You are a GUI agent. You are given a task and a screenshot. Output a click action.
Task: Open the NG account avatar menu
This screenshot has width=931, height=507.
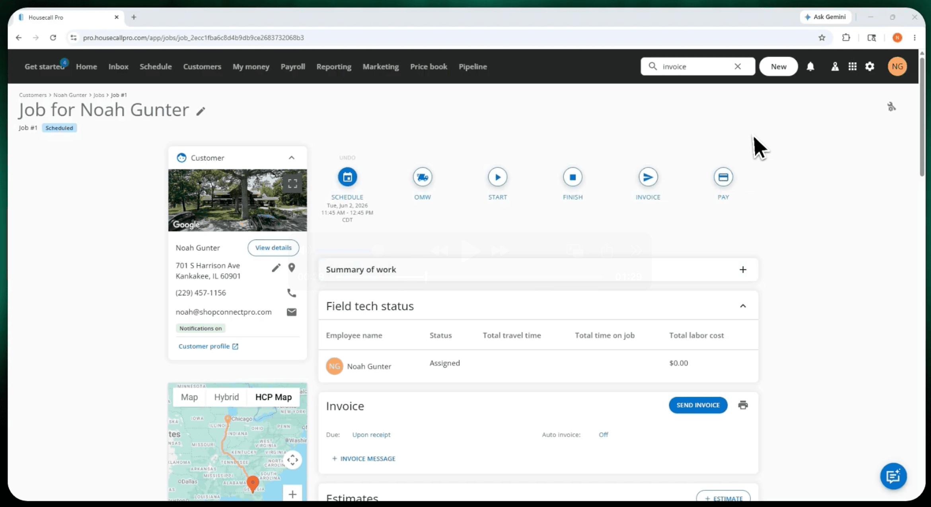coord(897,66)
